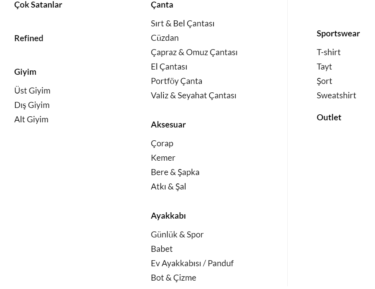Click Valiz & Seyahat Çantası
The image size is (375, 289).
pos(193,96)
